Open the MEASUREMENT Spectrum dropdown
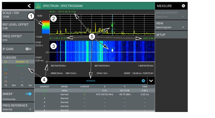Image resolution: width=215 pixels, height=118 pixels. pyautogui.click(x=171, y=15)
